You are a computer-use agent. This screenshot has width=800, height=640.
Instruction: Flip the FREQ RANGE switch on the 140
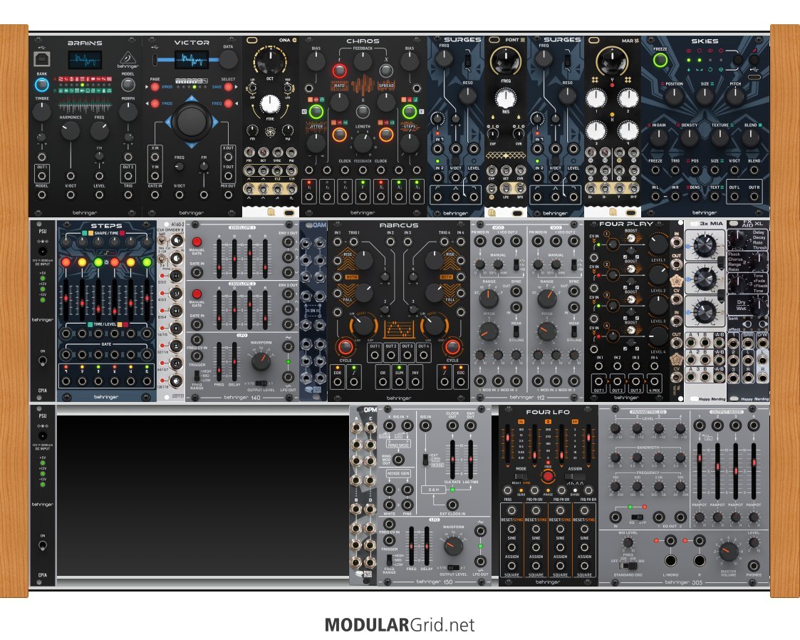(x=197, y=376)
